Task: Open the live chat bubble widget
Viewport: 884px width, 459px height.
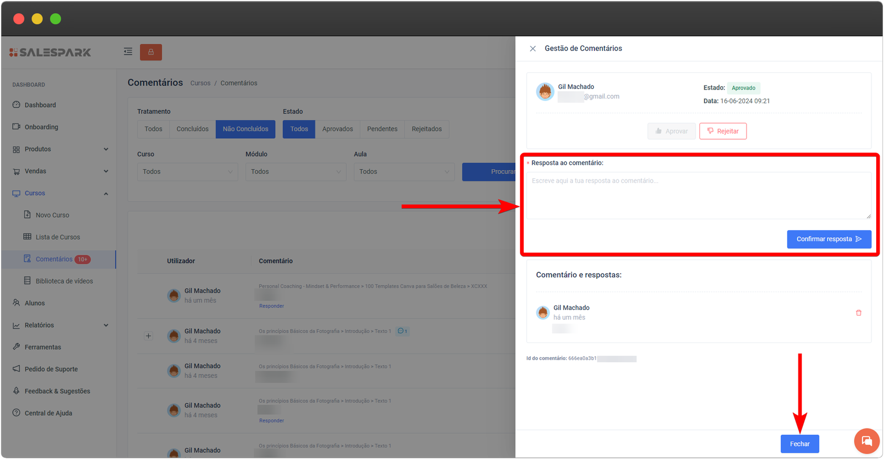Action: [866, 441]
